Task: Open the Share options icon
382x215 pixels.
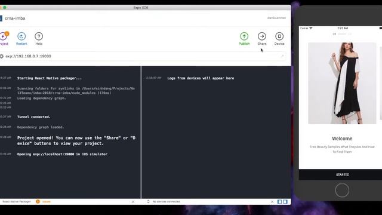Action: point(262,36)
